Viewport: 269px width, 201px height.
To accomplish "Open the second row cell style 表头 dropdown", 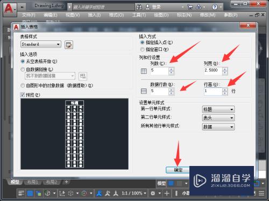I will [218, 118].
